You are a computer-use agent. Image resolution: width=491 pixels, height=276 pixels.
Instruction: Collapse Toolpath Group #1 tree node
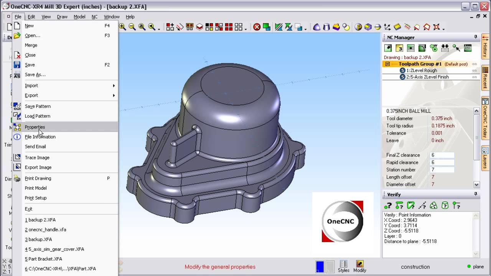387,64
